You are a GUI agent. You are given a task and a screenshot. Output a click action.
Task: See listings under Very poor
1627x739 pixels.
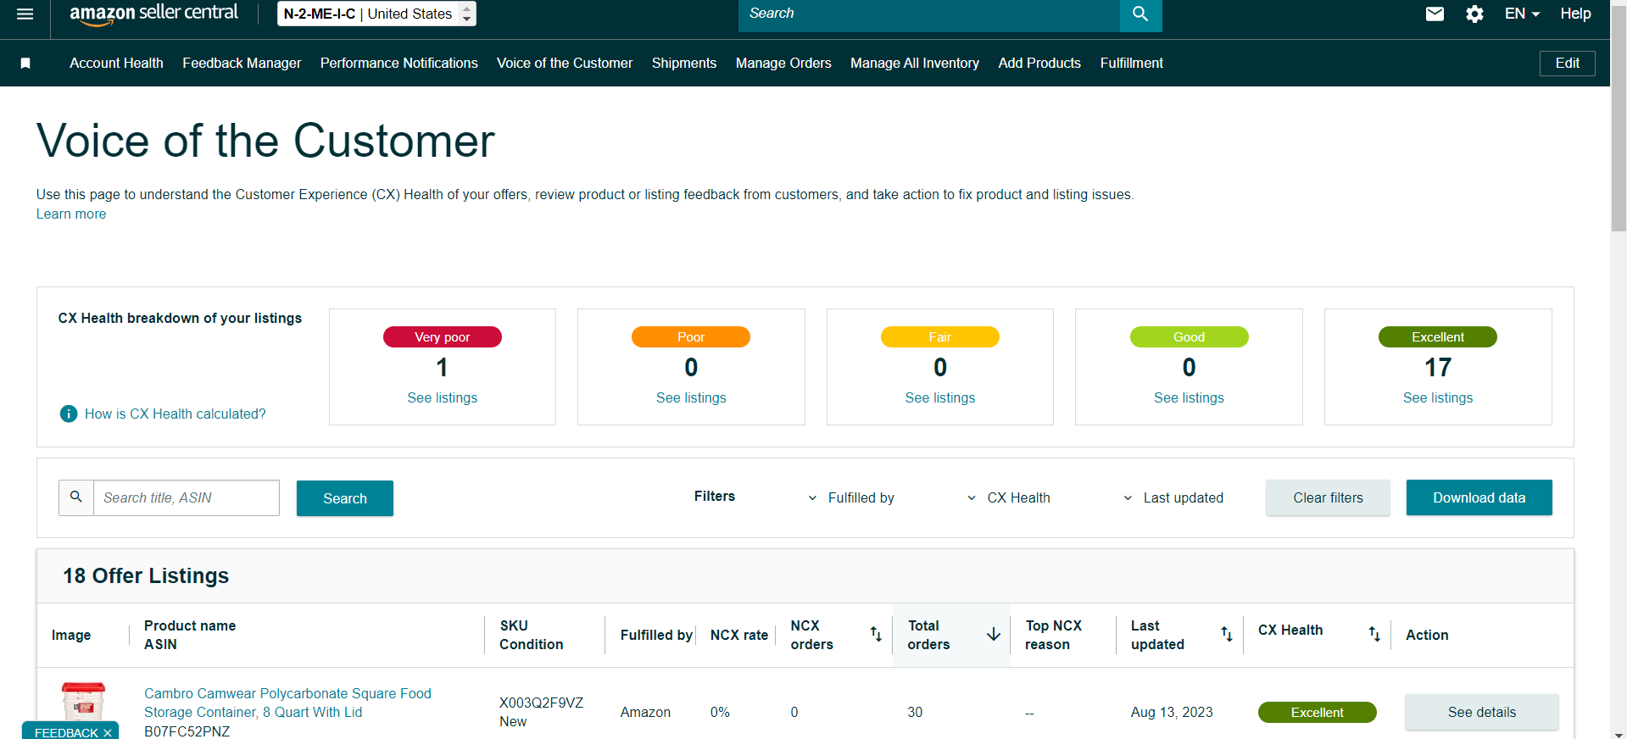[443, 398]
